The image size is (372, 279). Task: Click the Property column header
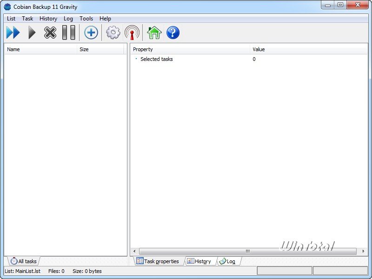click(190, 49)
